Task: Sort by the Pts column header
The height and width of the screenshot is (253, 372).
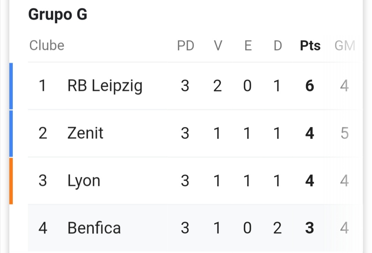Action: pos(310,45)
